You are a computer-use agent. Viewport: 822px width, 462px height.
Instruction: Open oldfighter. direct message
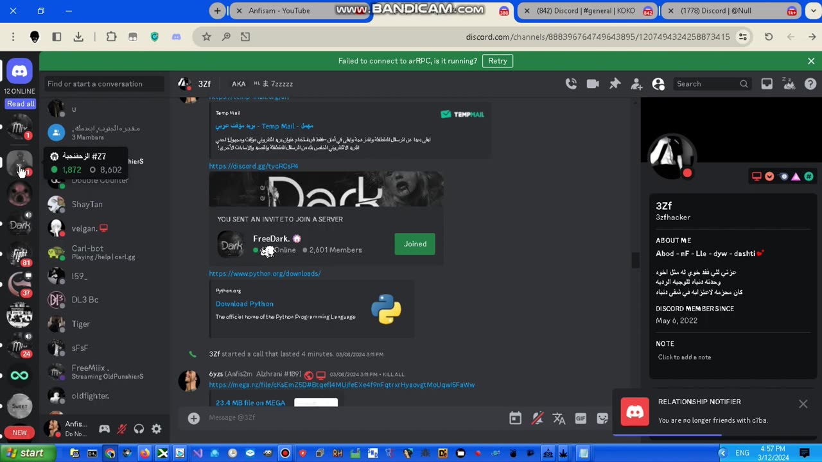(x=103, y=396)
